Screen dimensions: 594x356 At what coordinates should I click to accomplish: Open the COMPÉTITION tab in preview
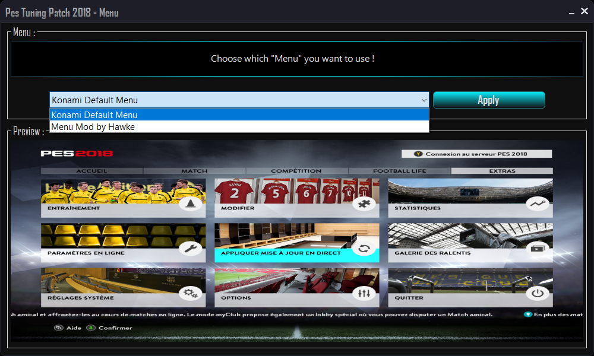pos(296,171)
